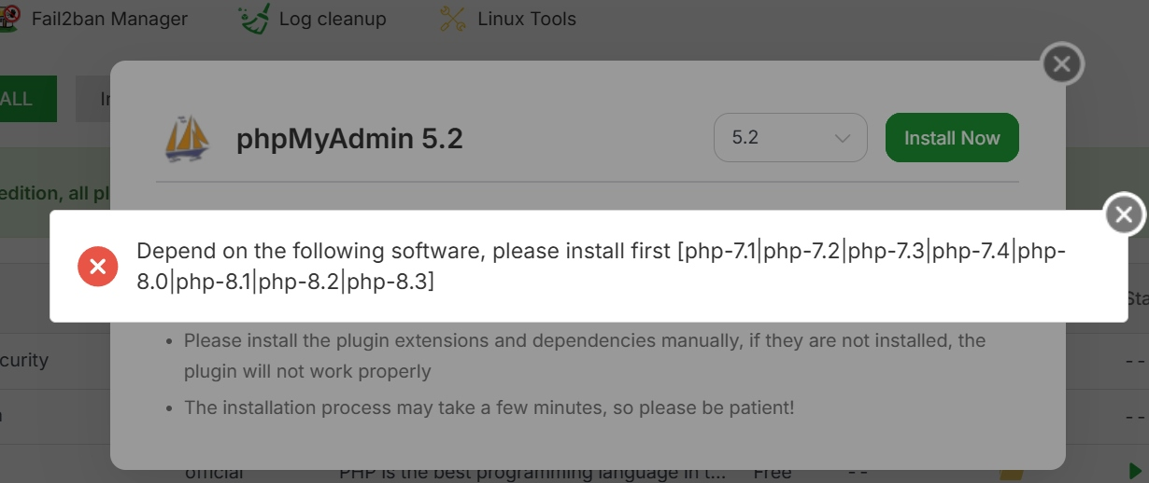This screenshot has height=483, width=1149.
Task: Click the phpMyAdmin sailboat logo
Action: click(187, 138)
